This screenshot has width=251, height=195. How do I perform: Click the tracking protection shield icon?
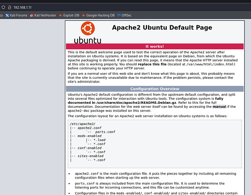tap(4, 7)
